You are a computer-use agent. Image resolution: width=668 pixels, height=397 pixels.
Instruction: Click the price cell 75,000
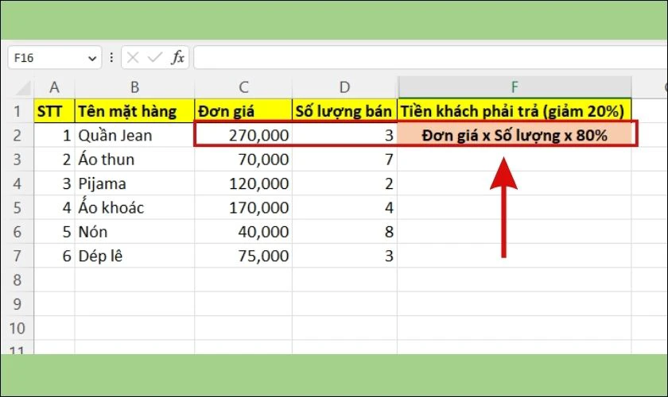click(243, 256)
